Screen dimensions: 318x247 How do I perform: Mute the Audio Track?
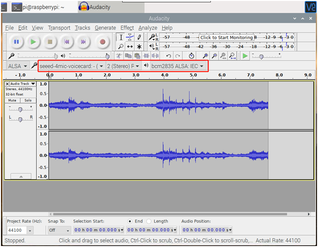pyautogui.click(x=12, y=100)
